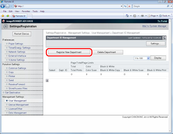Screen dimensions: 173x134
Task: Open the Tools command bar dropdown
Action: pyautogui.click(x=164, y=16)
